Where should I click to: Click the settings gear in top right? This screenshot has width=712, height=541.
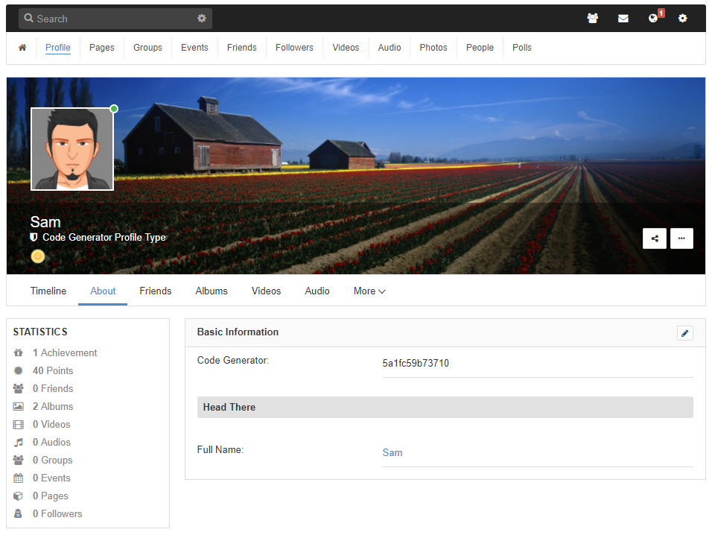(682, 19)
